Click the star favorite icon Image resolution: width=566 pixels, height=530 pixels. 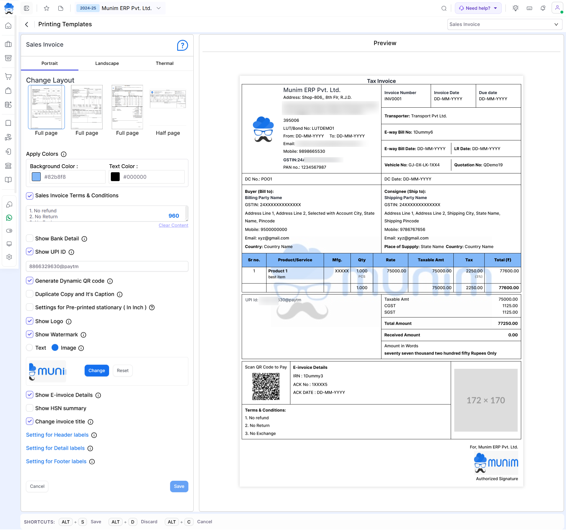[47, 8]
